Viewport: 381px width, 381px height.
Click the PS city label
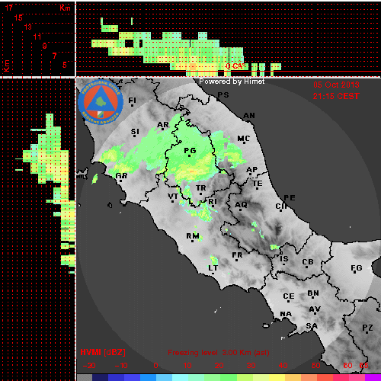pyautogui.click(x=223, y=94)
